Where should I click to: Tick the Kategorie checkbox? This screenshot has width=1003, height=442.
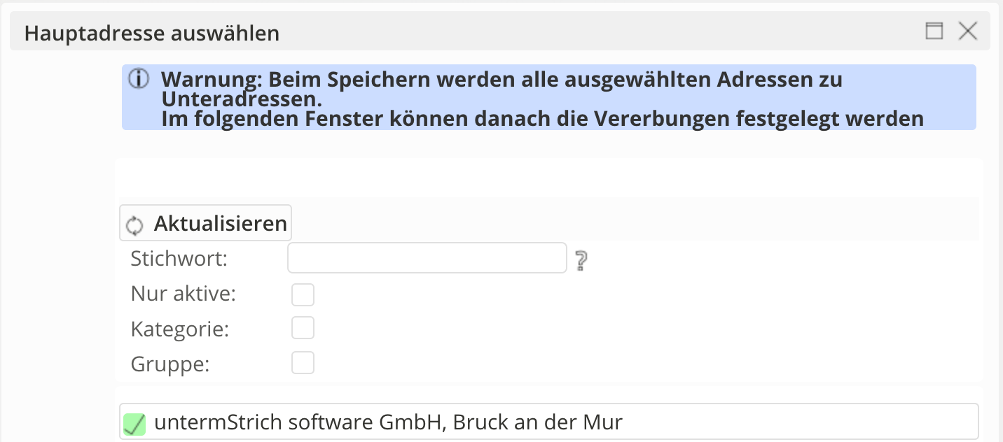point(303,328)
